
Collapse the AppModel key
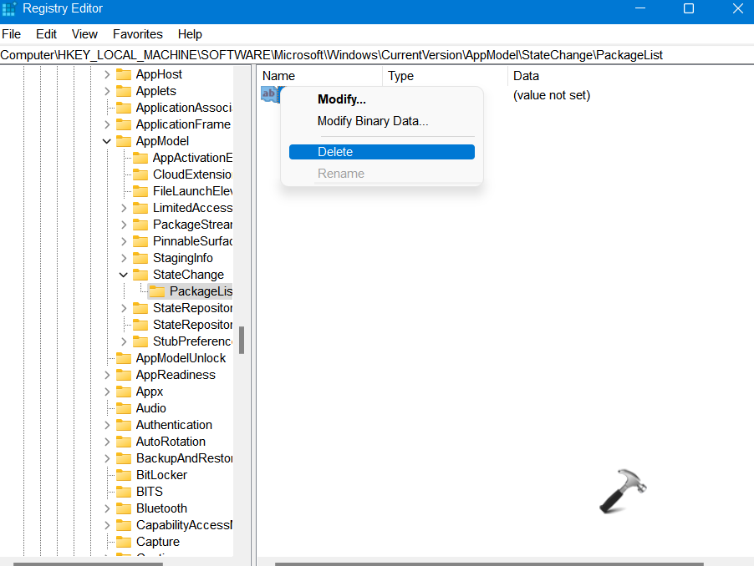pyautogui.click(x=107, y=141)
